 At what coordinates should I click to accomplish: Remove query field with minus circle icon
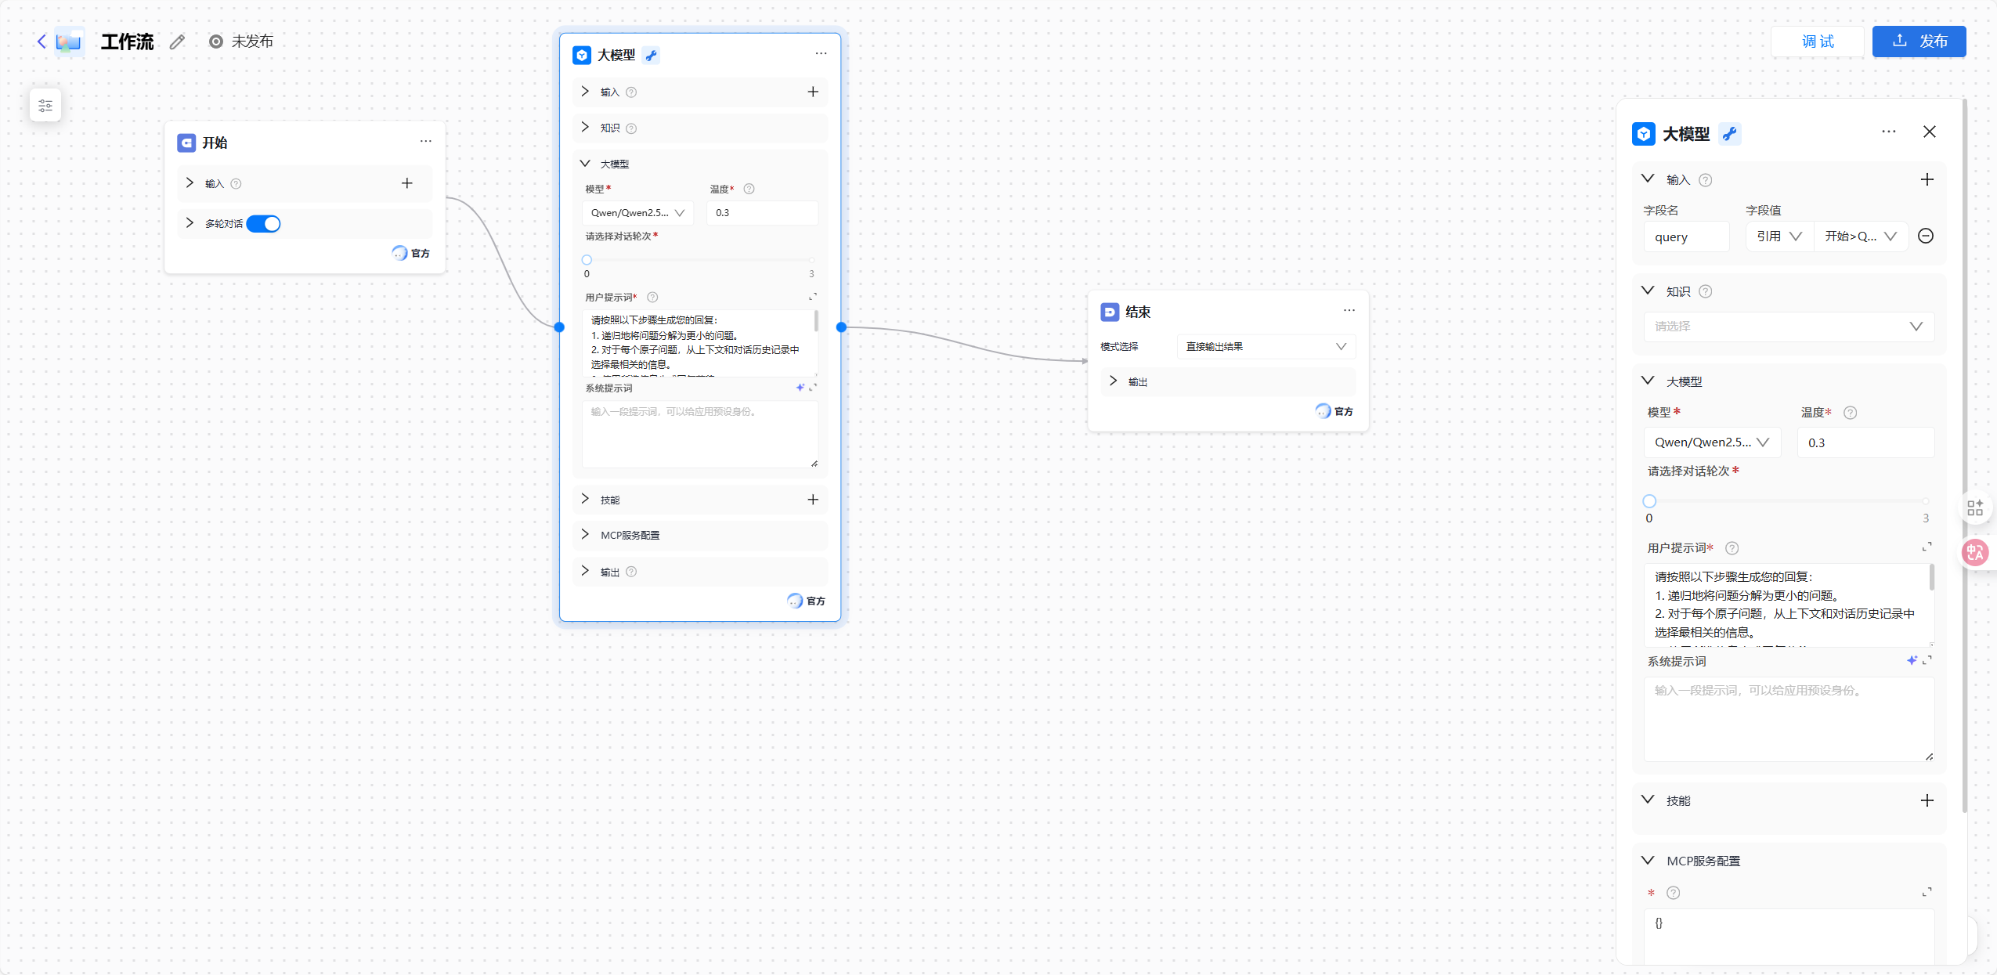pos(1926,236)
